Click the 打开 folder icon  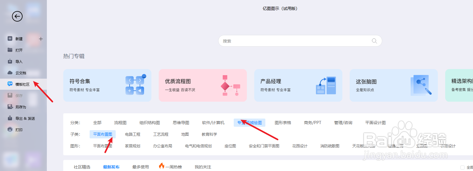10,50
